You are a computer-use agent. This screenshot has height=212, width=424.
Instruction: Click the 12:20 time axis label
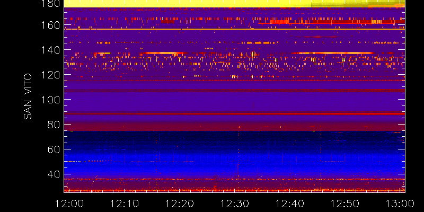pos(180,204)
